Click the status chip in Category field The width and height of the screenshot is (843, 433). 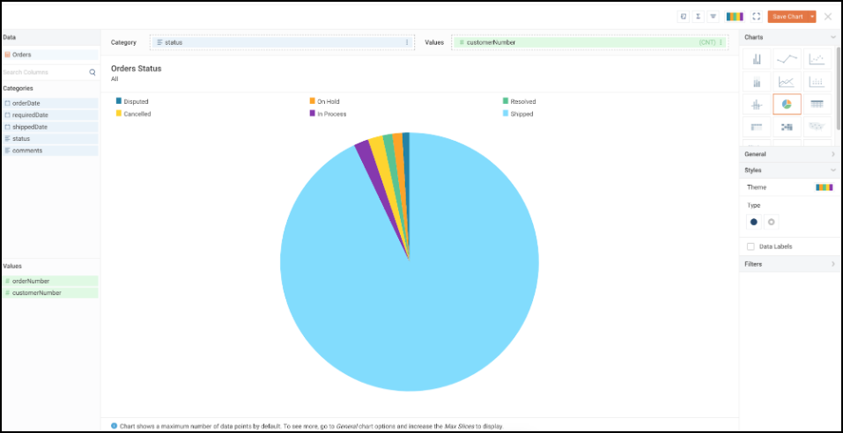[282, 42]
